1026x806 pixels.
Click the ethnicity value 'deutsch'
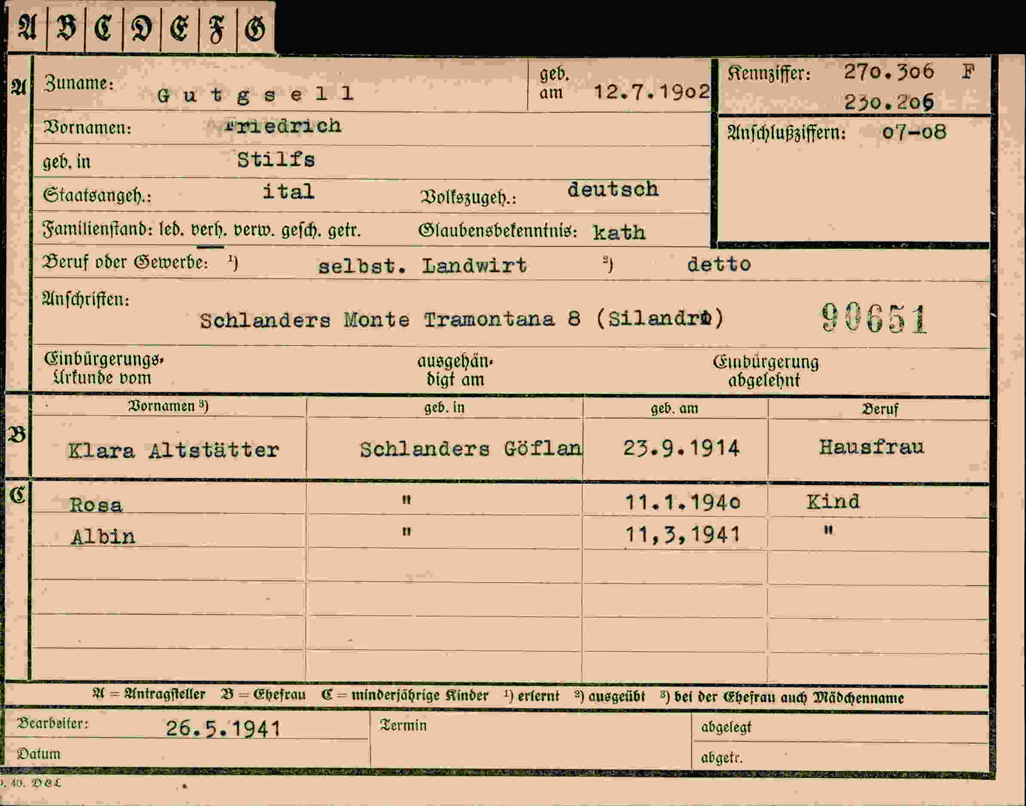613,189
